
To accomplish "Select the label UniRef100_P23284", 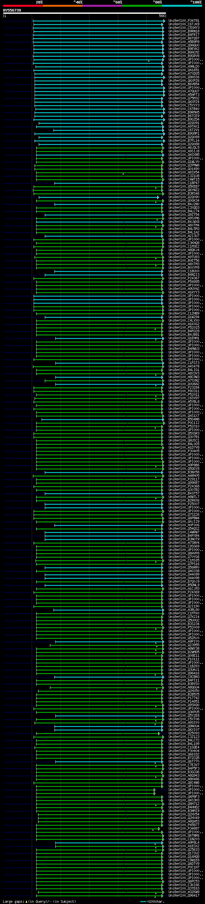I will click(184, 387).
